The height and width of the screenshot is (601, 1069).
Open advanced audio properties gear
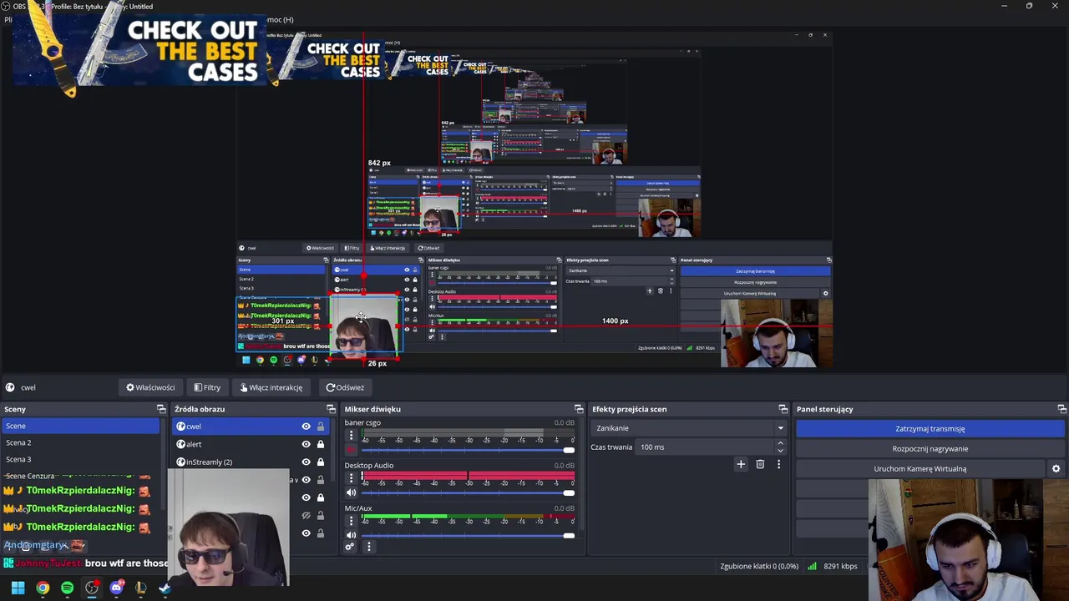pyautogui.click(x=350, y=547)
